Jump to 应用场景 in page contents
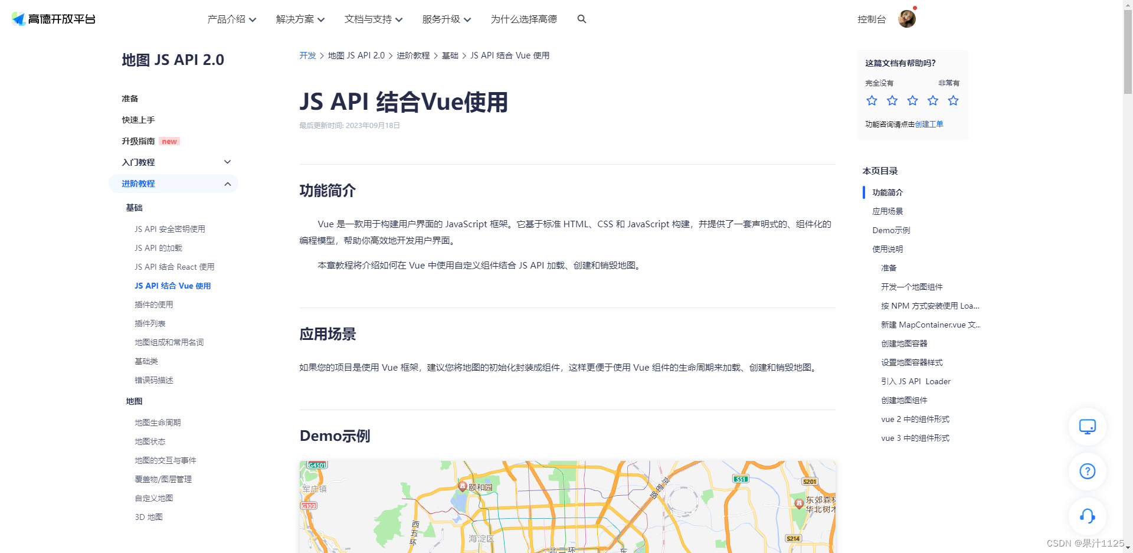 [x=888, y=211]
